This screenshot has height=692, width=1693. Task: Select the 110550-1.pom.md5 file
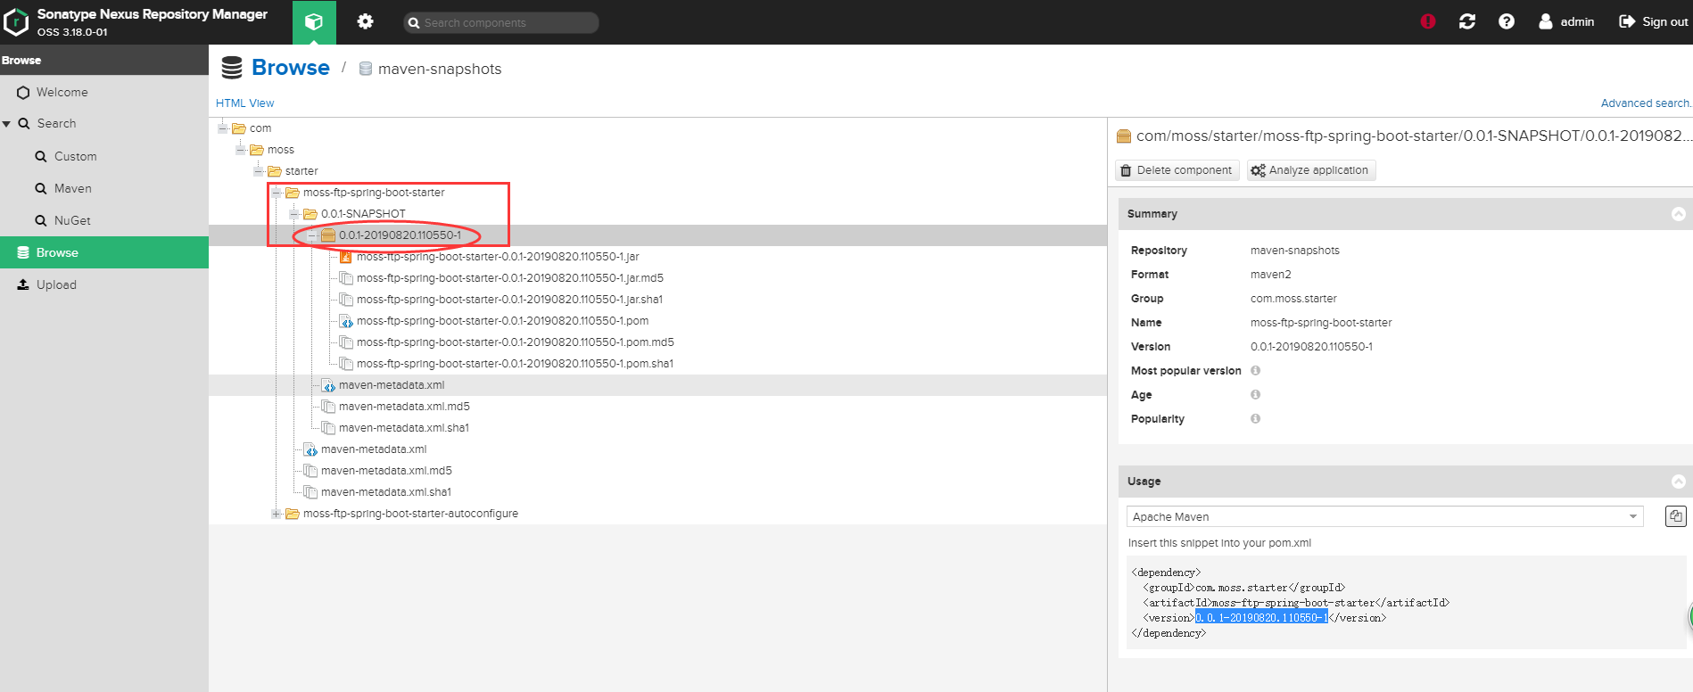tap(516, 342)
